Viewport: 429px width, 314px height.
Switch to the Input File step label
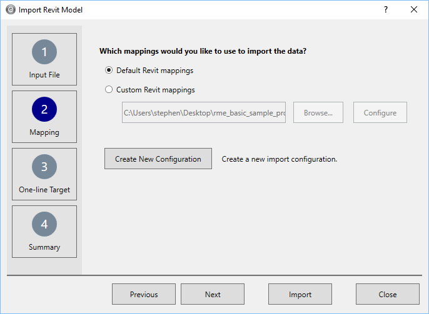pos(44,76)
